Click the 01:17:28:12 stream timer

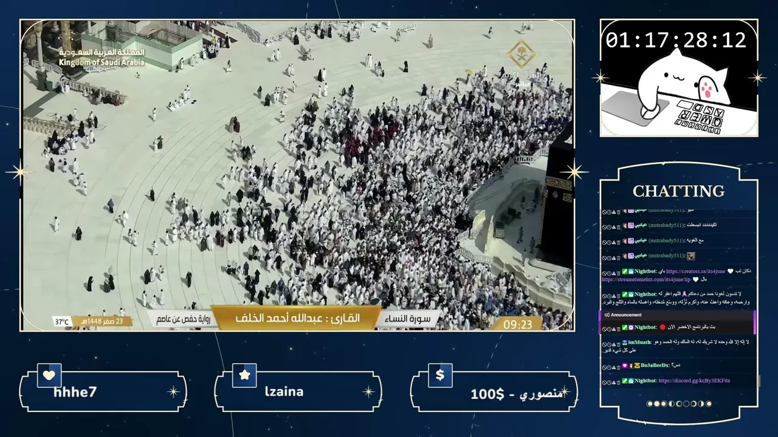point(676,40)
